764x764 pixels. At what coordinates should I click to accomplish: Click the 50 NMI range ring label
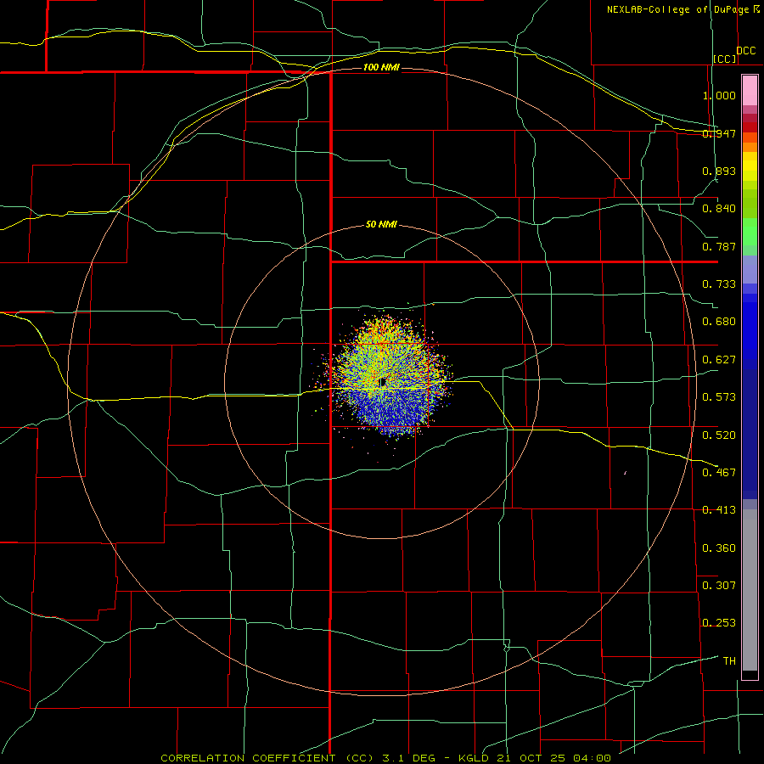[x=381, y=224]
